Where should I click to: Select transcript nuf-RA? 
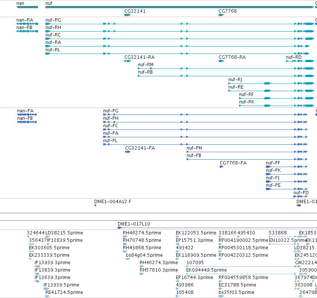(x=53, y=42)
